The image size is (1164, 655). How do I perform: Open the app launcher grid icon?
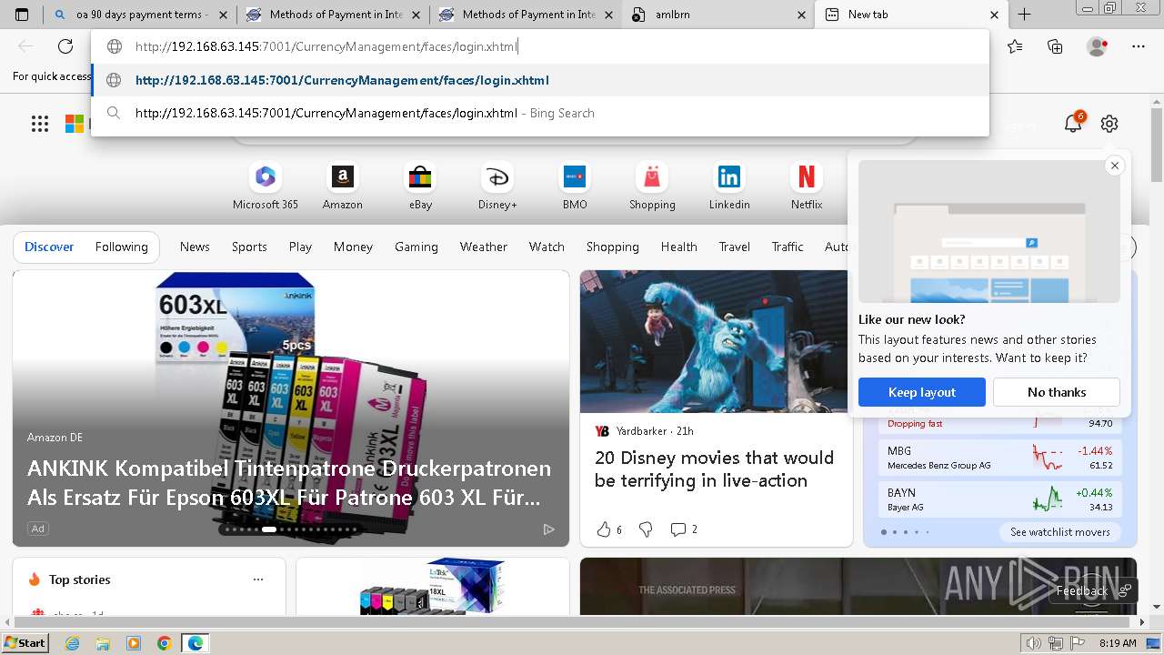pyautogui.click(x=40, y=124)
